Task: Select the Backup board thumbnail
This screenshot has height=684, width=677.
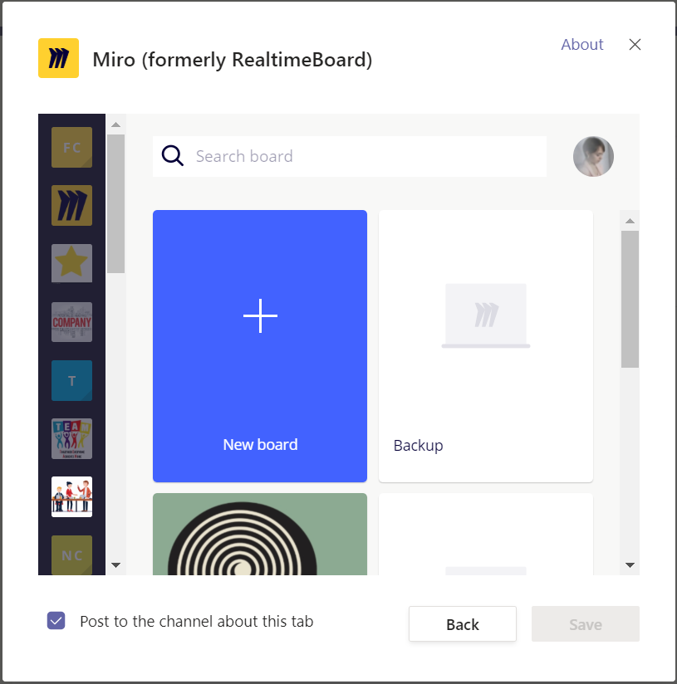Action: point(486,346)
